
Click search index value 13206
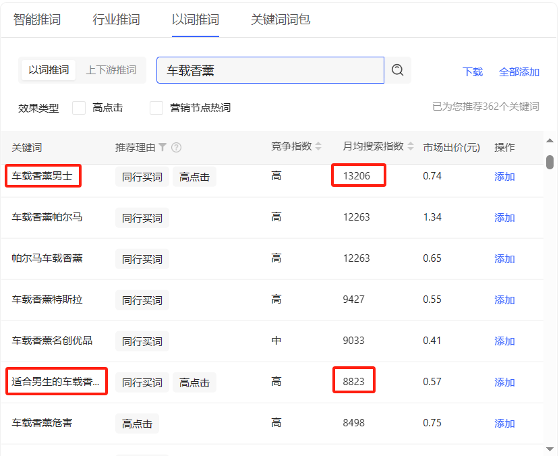pyautogui.click(x=357, y=176)
